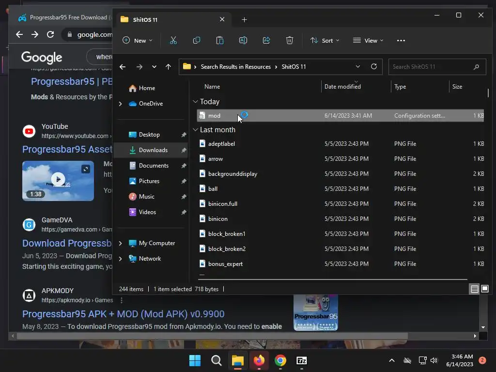Image resolution: width=496 pixels, height=372 pixels.
Task: Open taskbar Search
Action: pyautogui.click(x=217, y=360)
